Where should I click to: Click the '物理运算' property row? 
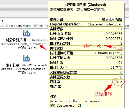86,20
